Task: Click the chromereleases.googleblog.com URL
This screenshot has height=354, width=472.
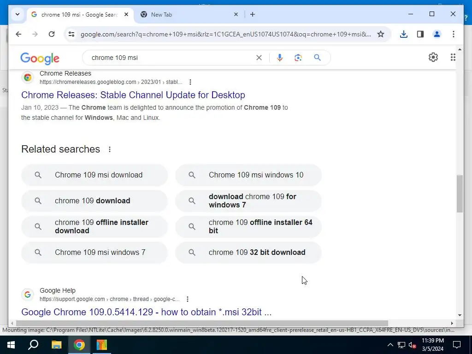Action: tap(111, 82)
